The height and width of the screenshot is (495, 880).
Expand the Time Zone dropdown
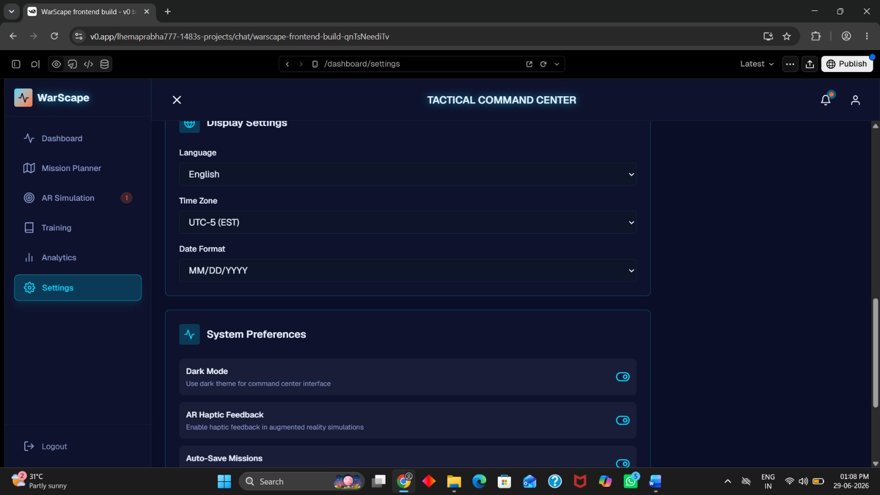(x=408, y=222)
